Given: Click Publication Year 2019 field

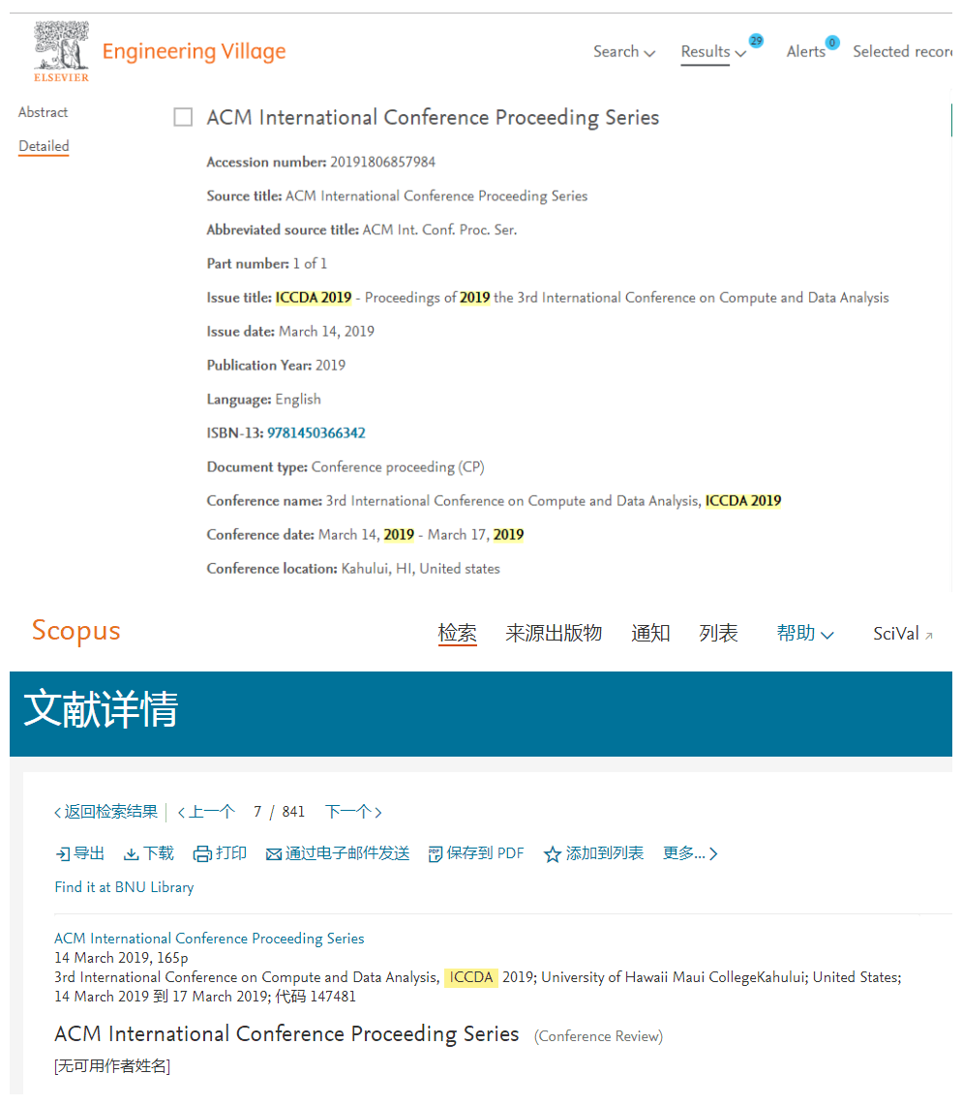Looking at the screenshot, I should coord(276,366).
